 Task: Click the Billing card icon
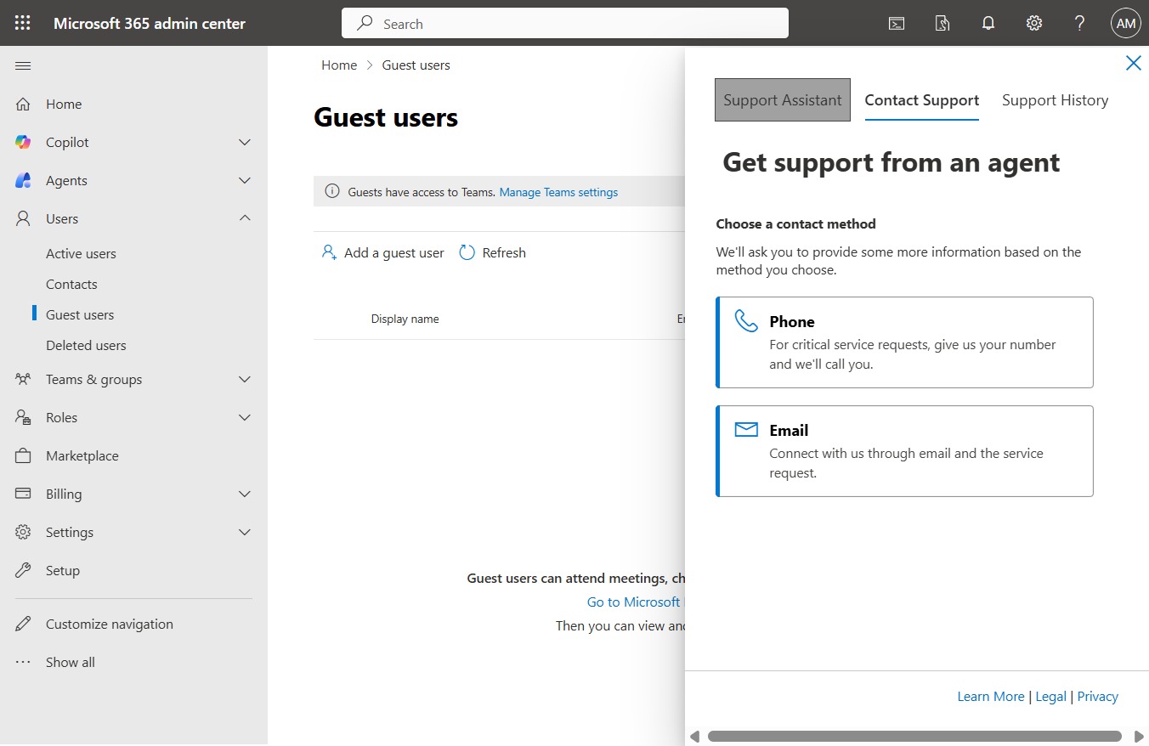(23, 494)
